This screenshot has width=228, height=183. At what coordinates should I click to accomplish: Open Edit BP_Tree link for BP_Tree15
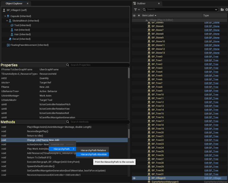click(211, 114)
